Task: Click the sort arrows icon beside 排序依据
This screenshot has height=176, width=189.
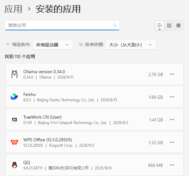Action: point(81,44)
